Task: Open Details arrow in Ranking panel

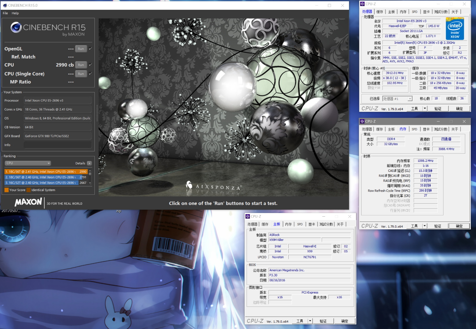Action: [89, 163]
